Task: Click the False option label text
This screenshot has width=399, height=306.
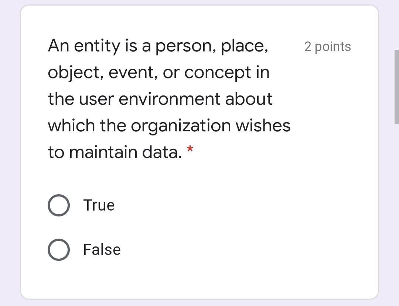Action: (102, 249)
